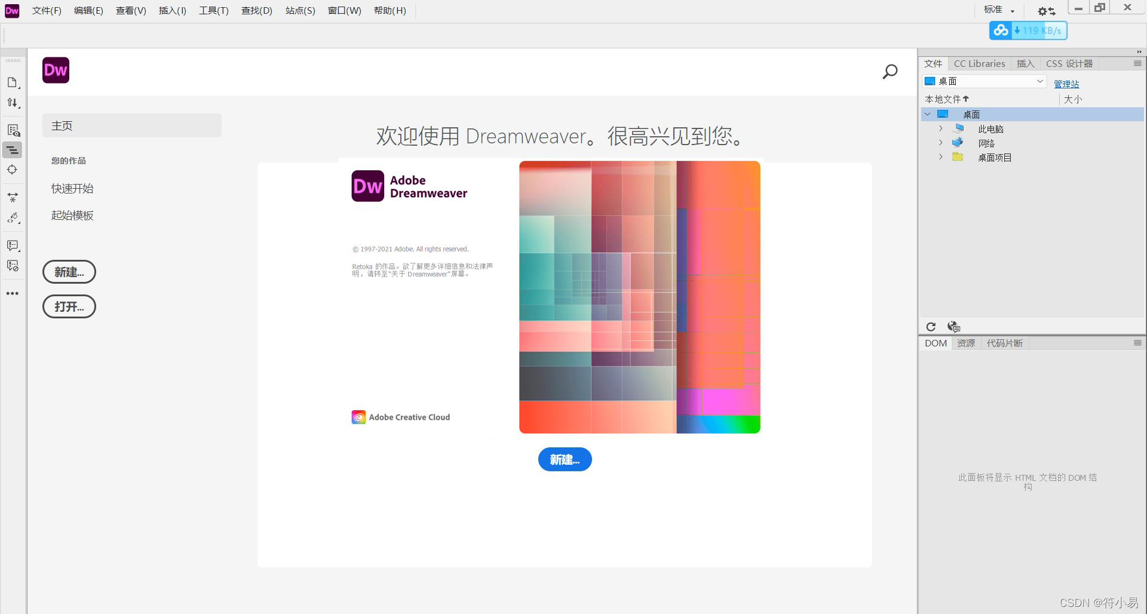Select 快速开始 in the Home sidebar

click(72, 188)
